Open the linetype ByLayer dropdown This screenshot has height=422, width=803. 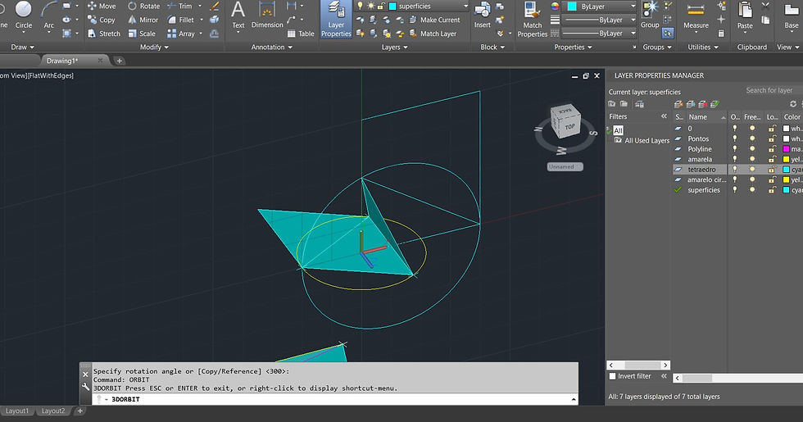pos(600,34)
